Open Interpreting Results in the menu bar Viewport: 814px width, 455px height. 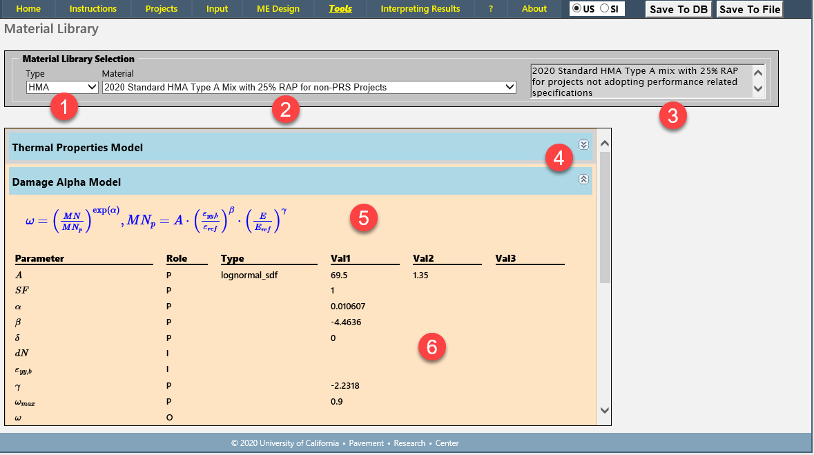pos(420,9)
